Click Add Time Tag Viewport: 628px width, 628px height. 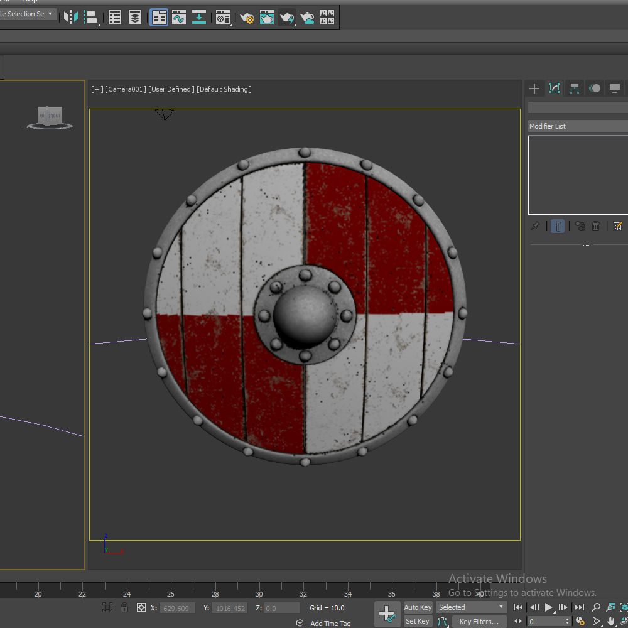click(x=330, y=623)
